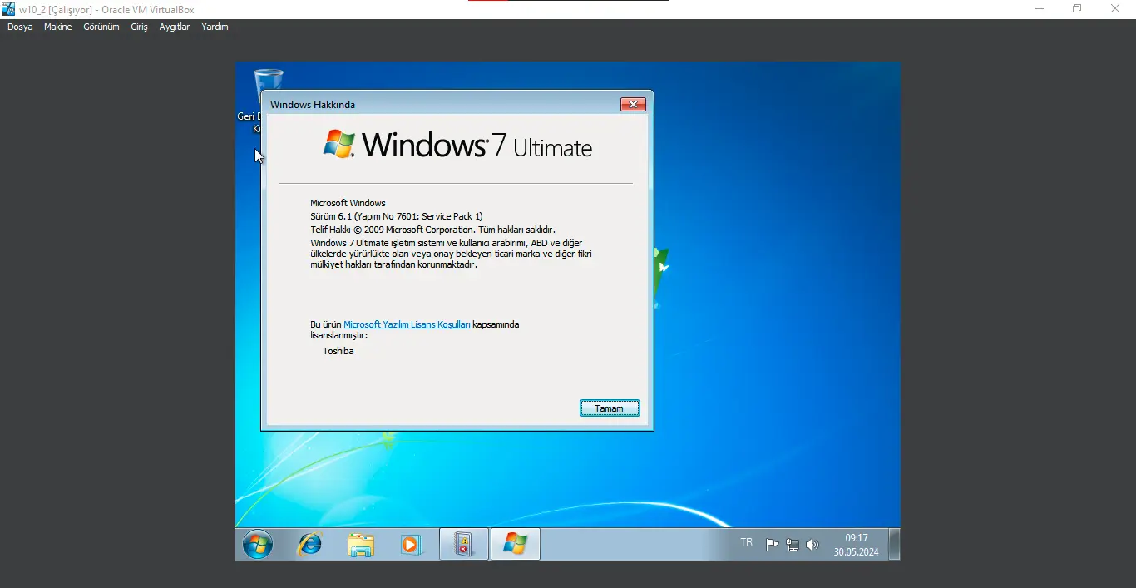Image resolution: width=1136 pixels, height=588 pixels.
Task: Restore down the VirtualBox window
Action: 1077,9
